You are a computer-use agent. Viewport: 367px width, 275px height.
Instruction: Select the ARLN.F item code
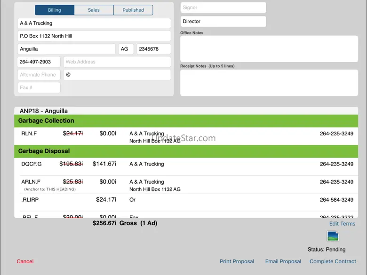tap(31, 182)
